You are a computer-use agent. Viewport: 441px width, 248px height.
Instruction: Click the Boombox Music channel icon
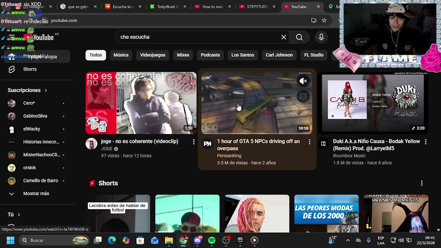point(323,144)
